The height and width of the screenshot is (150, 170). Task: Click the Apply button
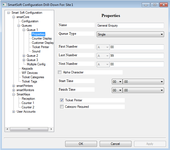(150, 144)
